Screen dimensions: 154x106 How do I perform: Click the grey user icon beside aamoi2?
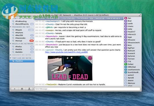(x=126, y=75)
